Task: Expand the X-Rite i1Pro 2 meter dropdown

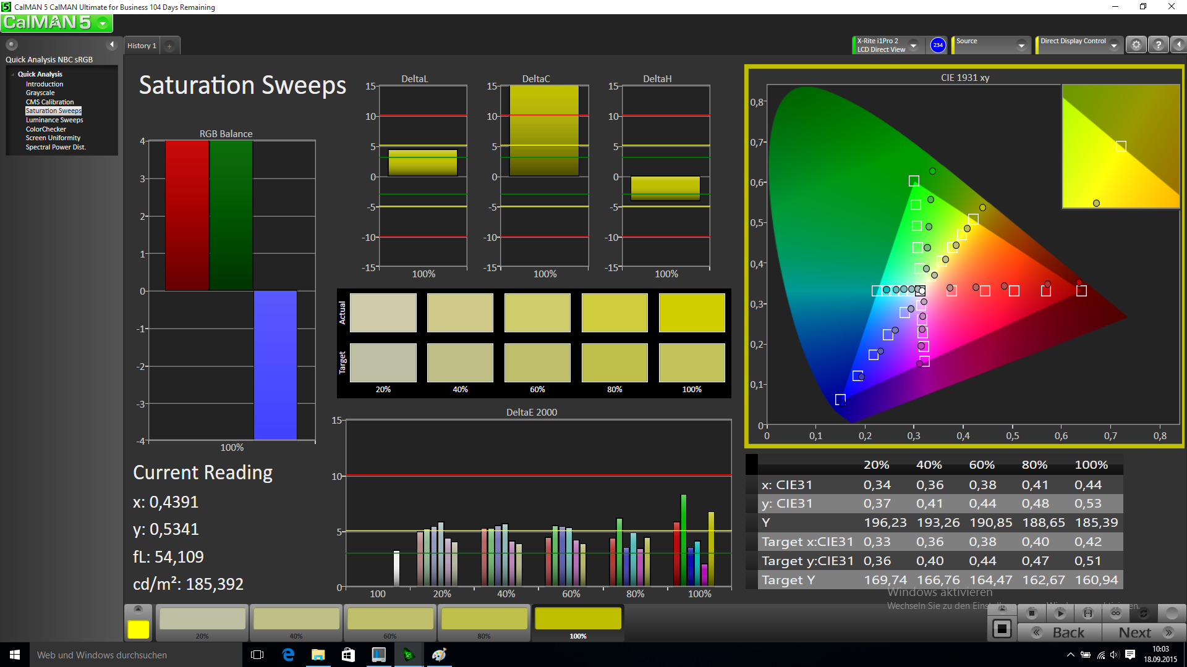Action: (913, 45)
